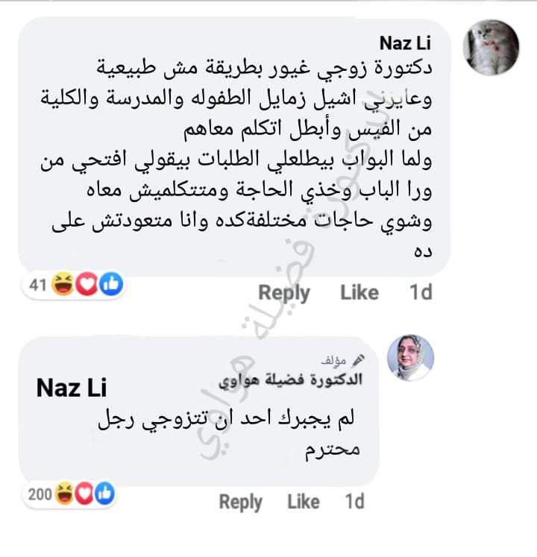
Task: Click the heart reaction on Naz Li's comment
Action: [87, 284]
